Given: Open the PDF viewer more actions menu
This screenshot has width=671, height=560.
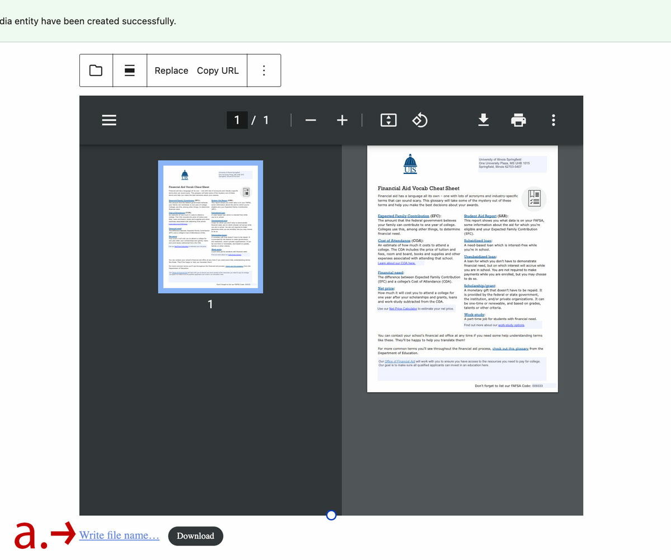Looking at the screenshot, I should pos(554,120).
